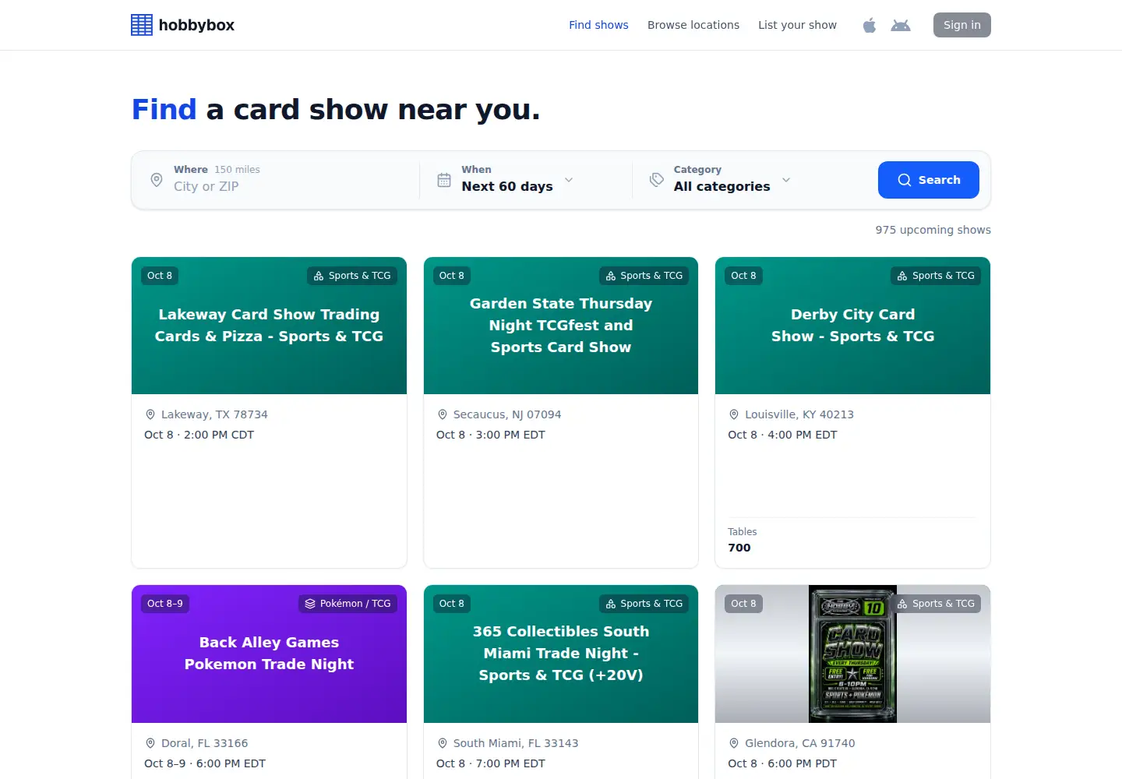The height and width of the screenshot is (779, 1122).
Task: Click the blue Search button
Action: 929,180
